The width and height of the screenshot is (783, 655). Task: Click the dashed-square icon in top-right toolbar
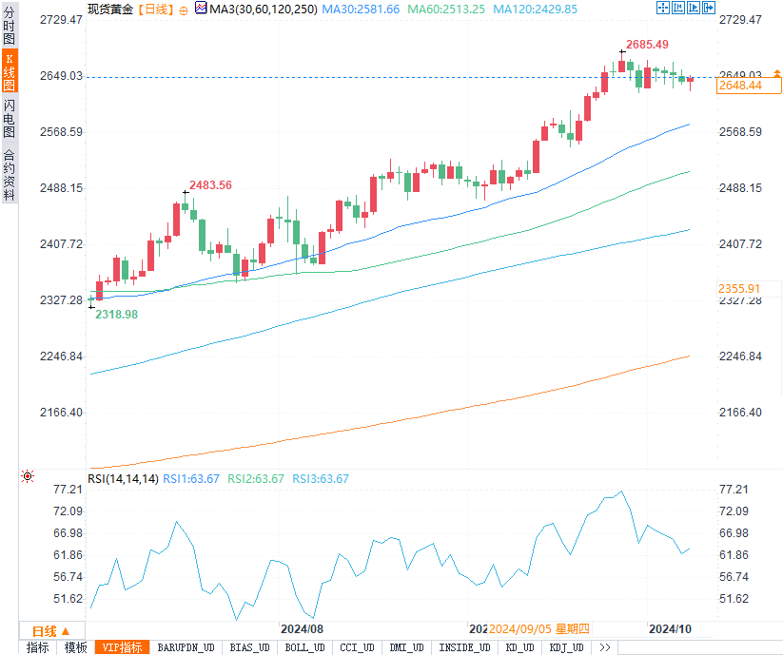tap(662, 8)
